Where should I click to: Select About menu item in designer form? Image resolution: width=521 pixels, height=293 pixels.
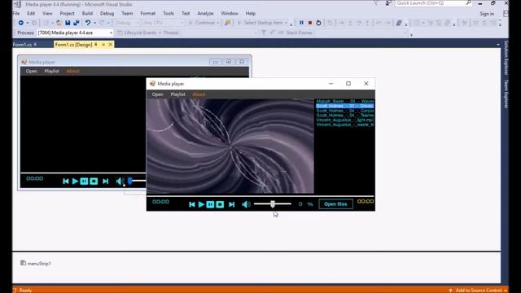[x=72, y=71]
